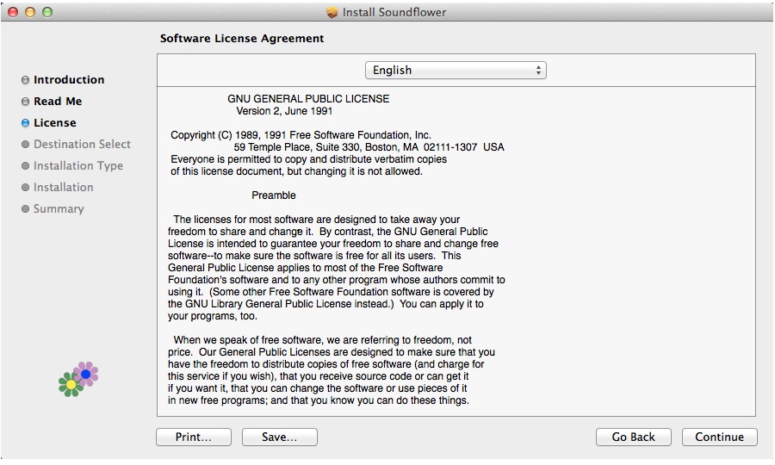775x465 pixels.
Task: Select the Installation step label in sidebar
Action: click(63, 187)
